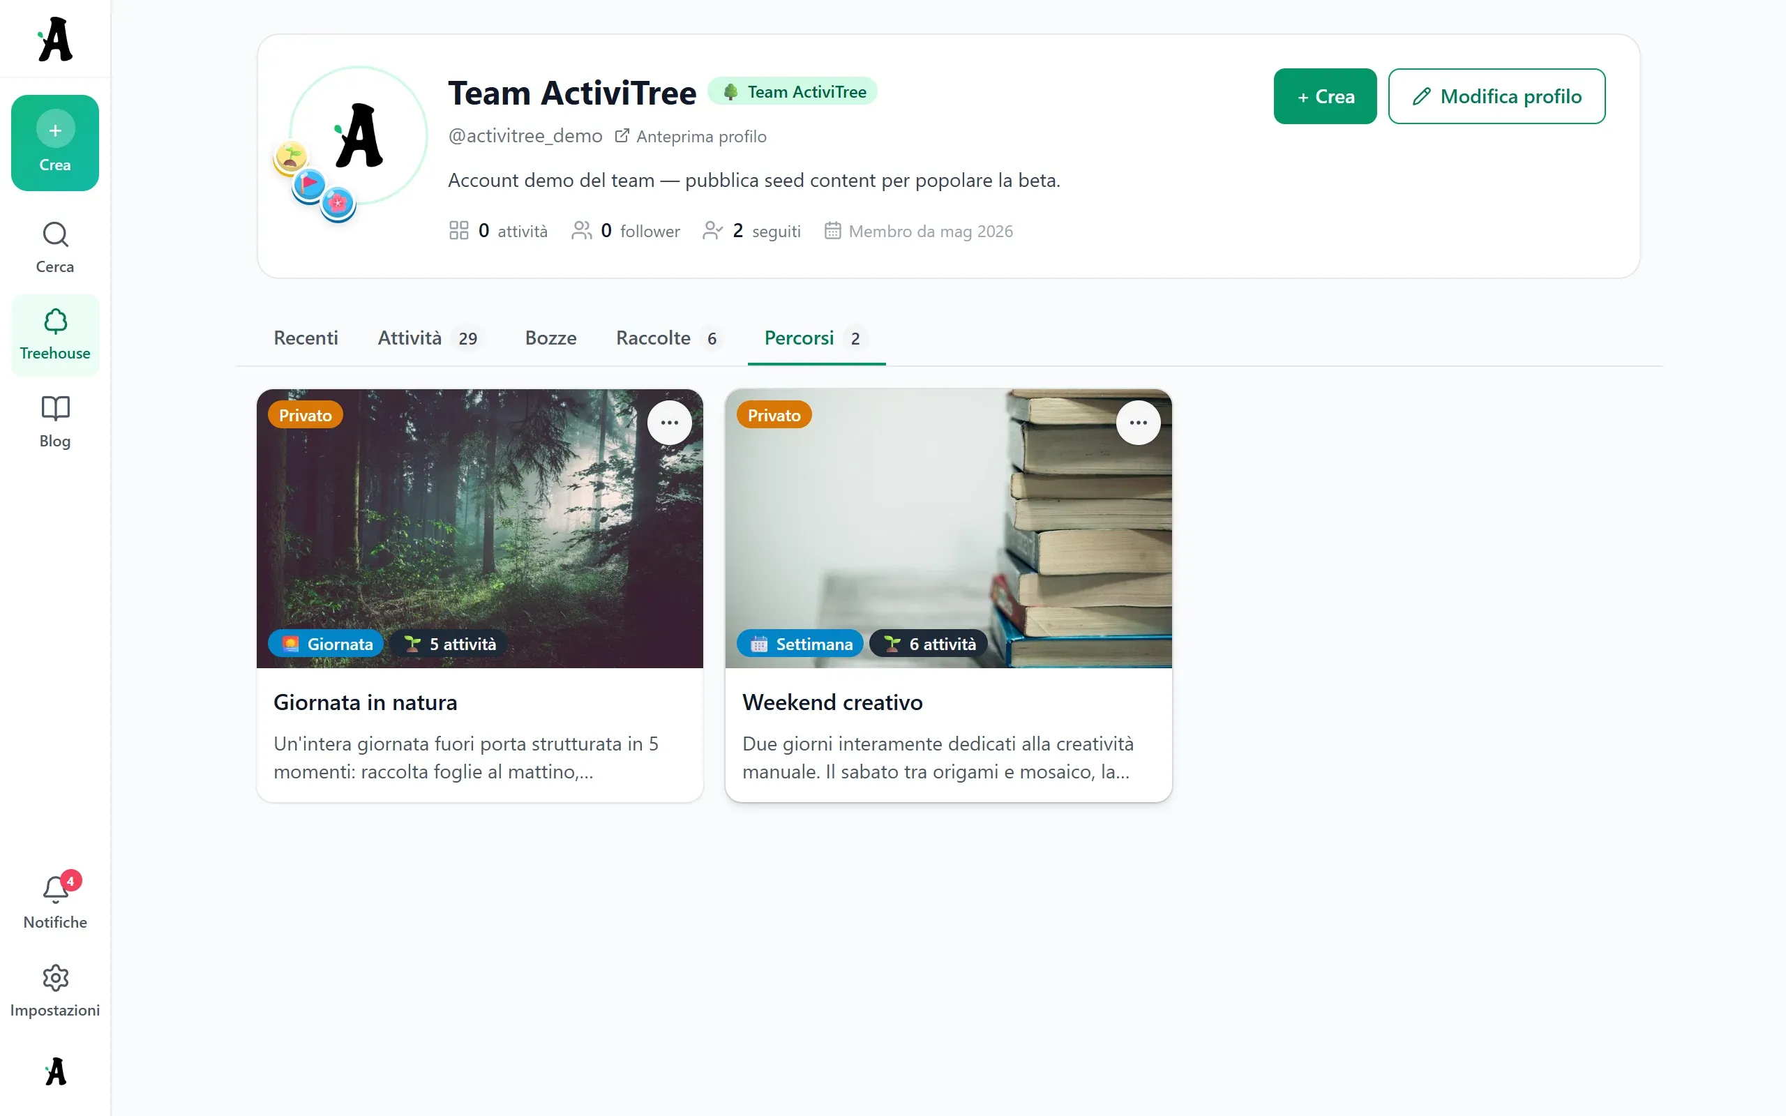This screenshot has width=1786, height=1116.
Task: Click description starting "Un'intera giornata fuori porta"
Action: coord(467,757)
